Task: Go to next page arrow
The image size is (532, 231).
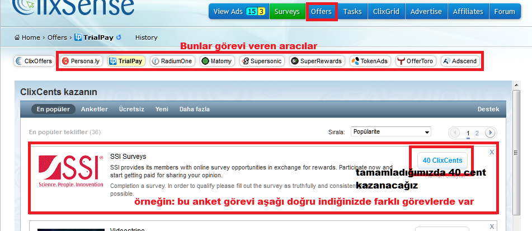Action: coord(489,133)
